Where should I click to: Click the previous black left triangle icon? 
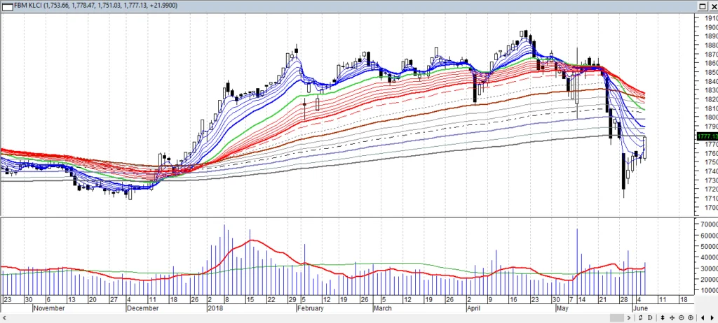[x=703, y=317]
